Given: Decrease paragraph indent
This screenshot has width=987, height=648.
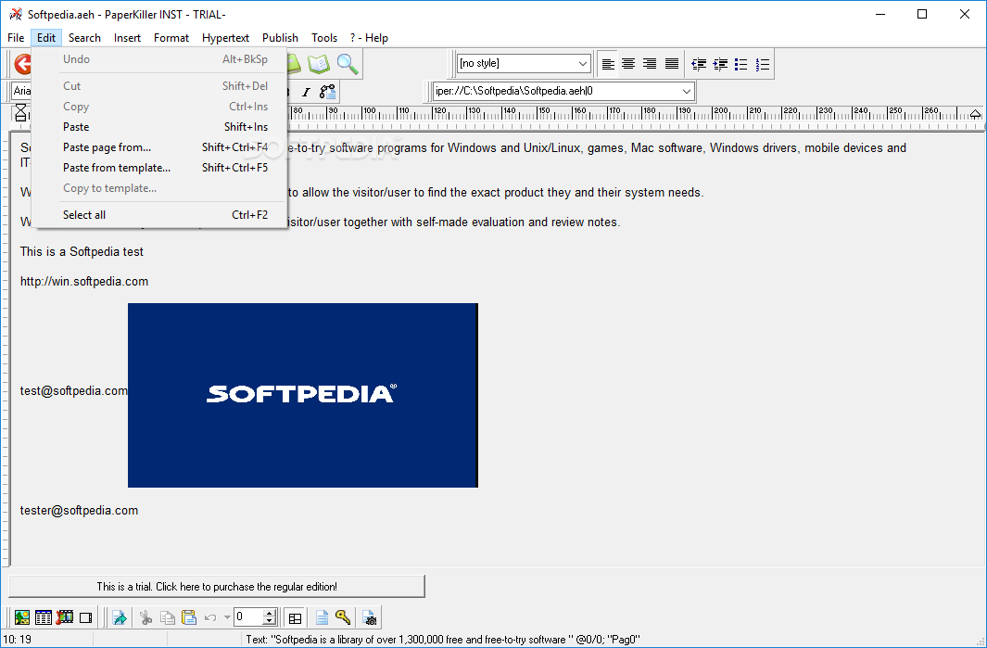Looking at the screenshot, I should (x=699, y=64).
